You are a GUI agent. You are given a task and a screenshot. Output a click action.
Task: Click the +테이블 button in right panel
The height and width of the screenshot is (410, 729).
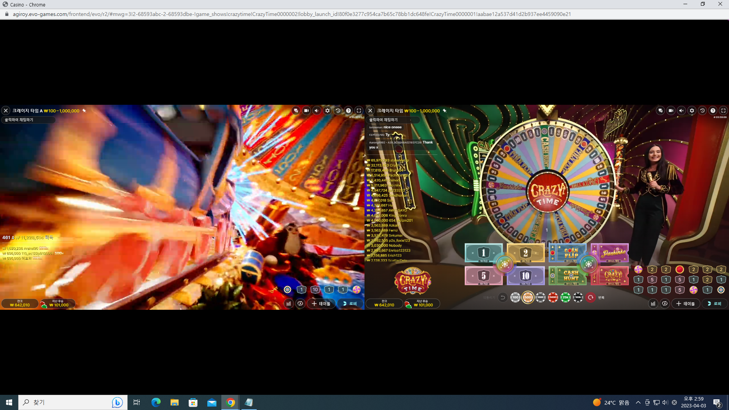pos(686,304)
